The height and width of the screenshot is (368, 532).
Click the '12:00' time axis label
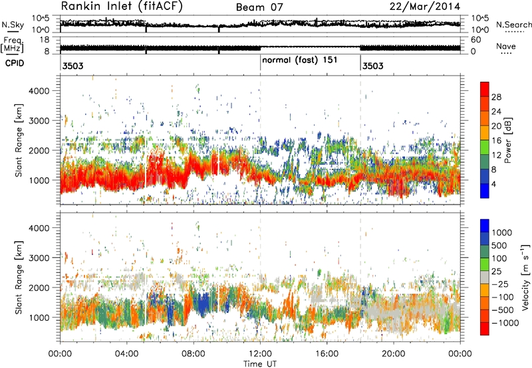pos(260,354)
